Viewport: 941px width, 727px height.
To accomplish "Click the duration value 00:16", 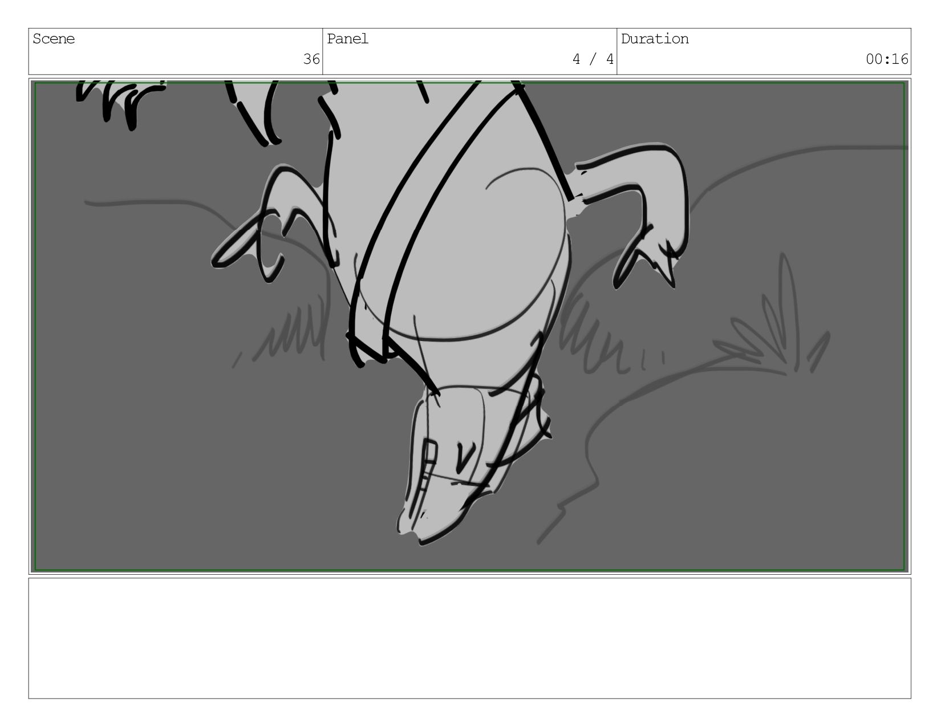I will 887,59.
